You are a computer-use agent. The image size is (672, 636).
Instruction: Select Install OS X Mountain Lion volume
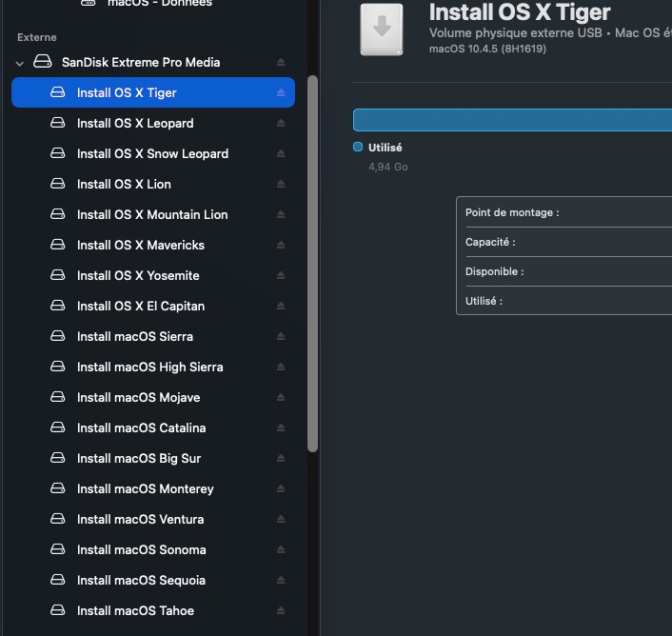153,214
